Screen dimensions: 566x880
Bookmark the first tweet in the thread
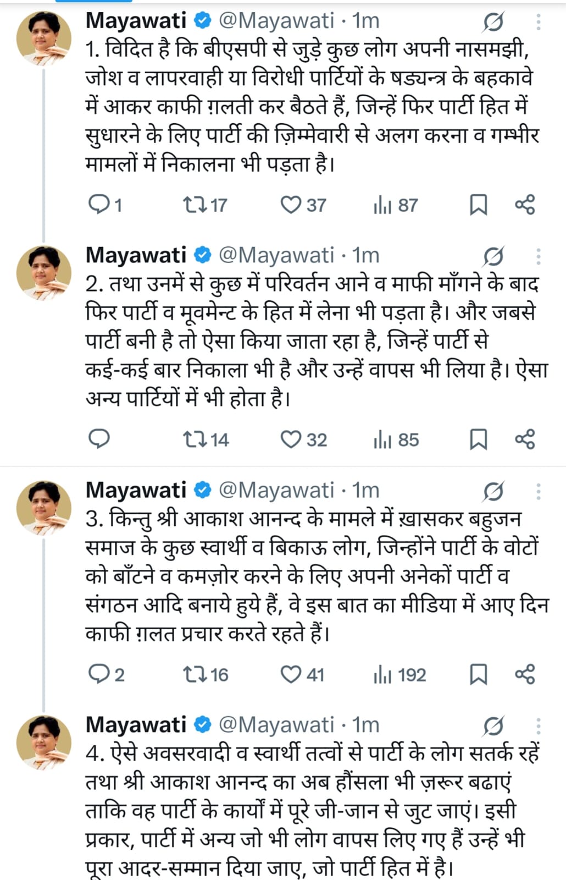[478, 205]
